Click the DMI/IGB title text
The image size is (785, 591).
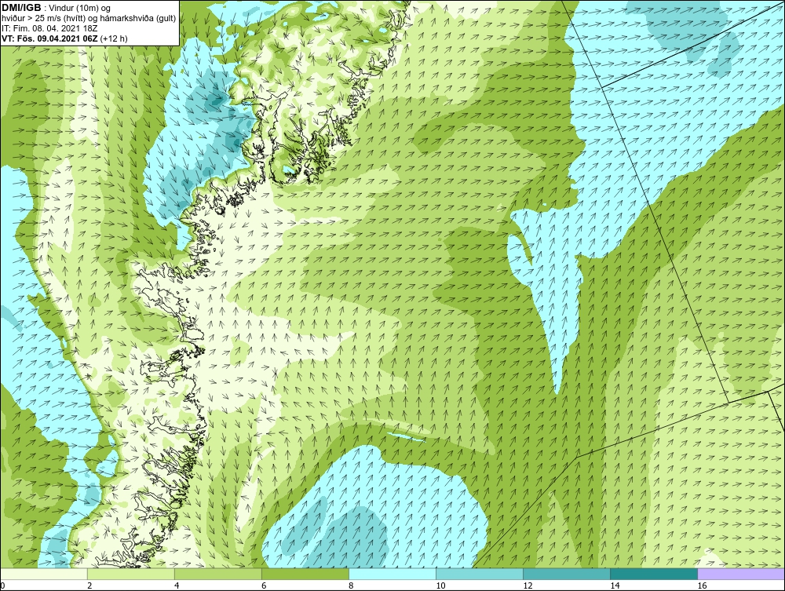click(21, 8)
